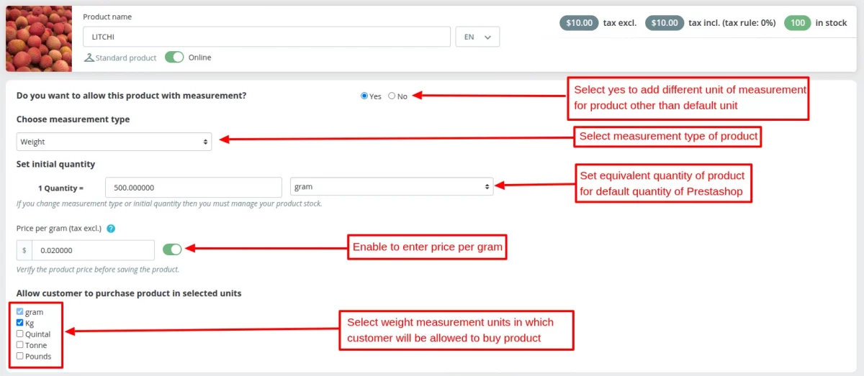Uncheck the Kg unit checkbox
864x376 pixels.
point(20,323)
